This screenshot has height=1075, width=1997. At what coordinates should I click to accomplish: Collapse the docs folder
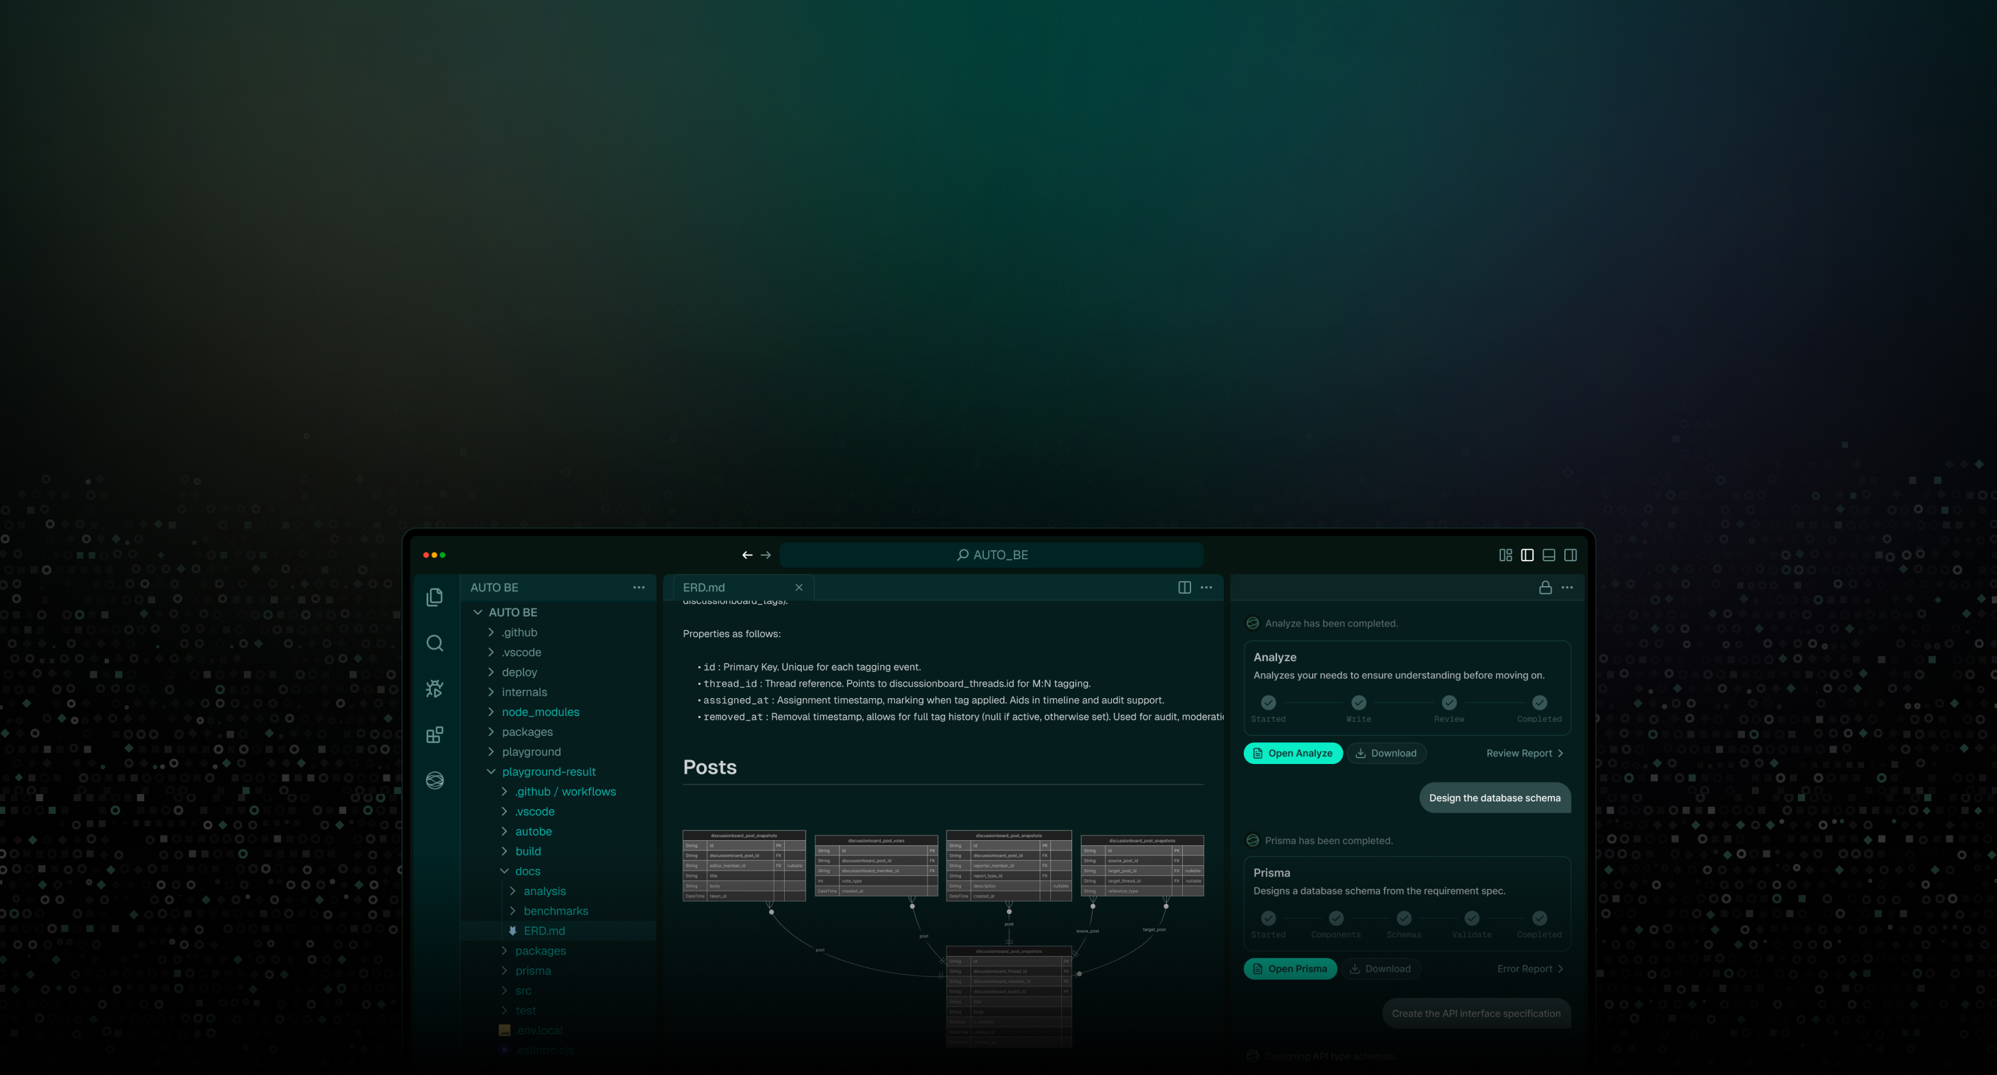click(x=527, y=871)
